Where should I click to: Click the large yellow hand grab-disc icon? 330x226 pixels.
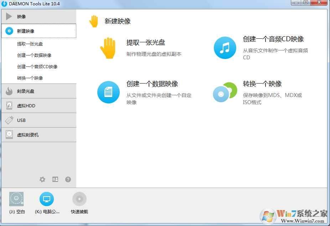click(108, 48)
